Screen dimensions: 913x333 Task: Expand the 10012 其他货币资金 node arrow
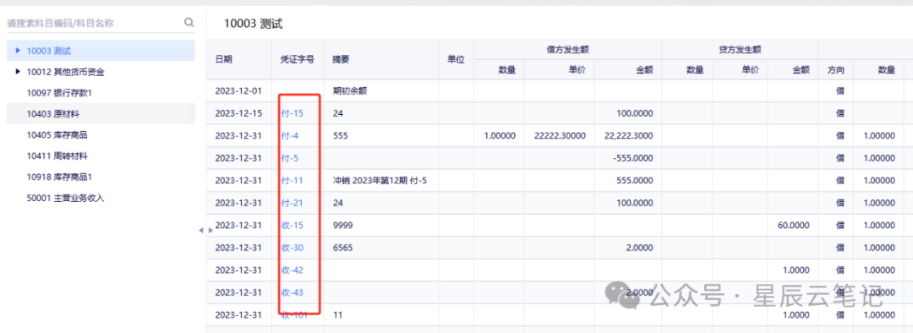pos(18,72)
